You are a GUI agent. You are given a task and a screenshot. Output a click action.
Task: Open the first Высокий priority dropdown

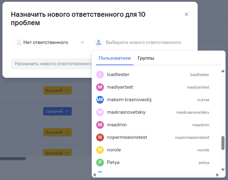pos(58,90)
